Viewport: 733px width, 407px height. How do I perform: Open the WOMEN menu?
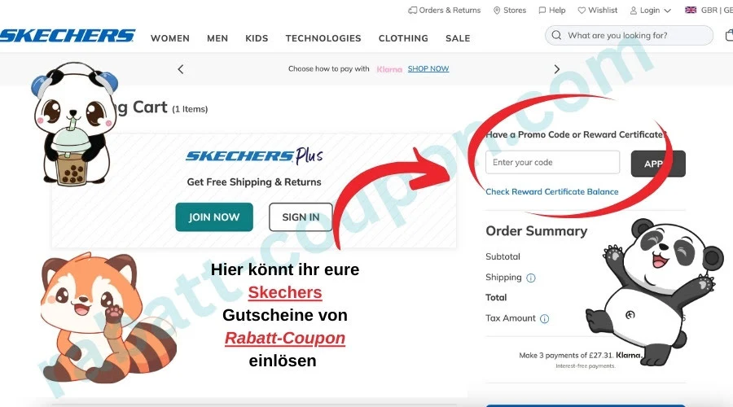pos(170,38)
